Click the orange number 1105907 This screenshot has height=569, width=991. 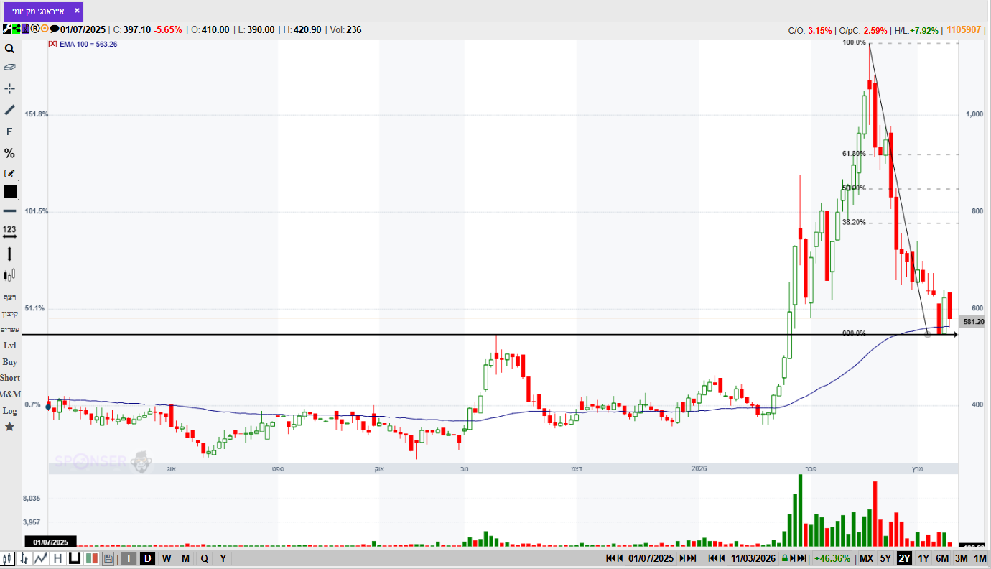(964, 29)
